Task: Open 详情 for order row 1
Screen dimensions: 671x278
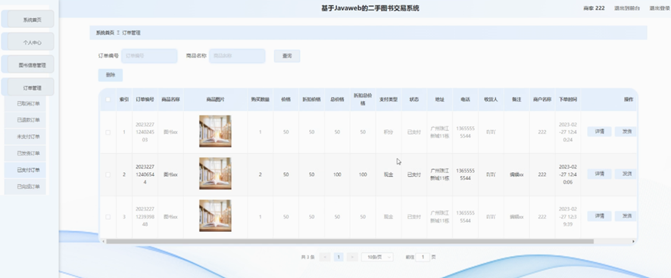Action: tap(599, 131)
